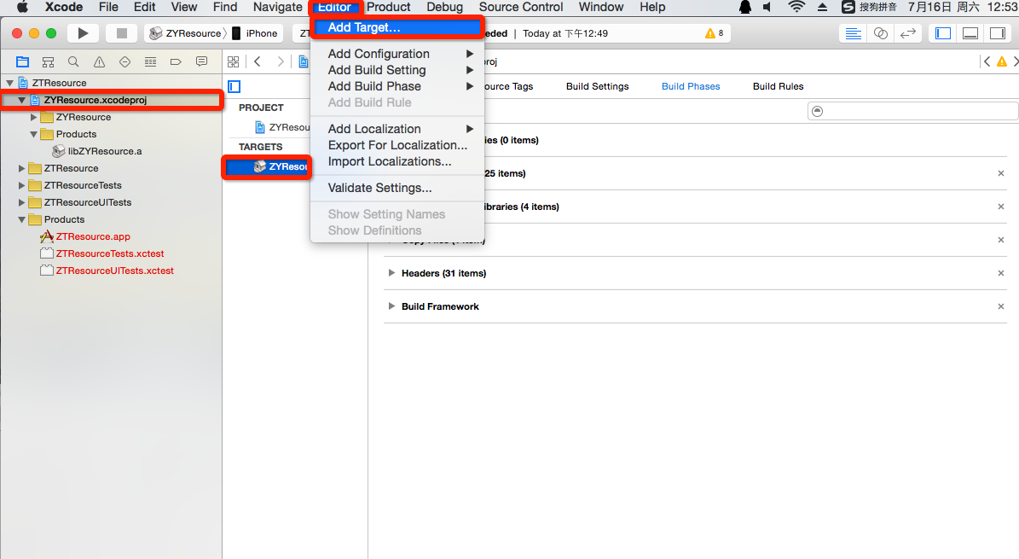Open the Test navigator diamond icon
The width and height of the screenshot is (1019, 559).
(124, 61)
